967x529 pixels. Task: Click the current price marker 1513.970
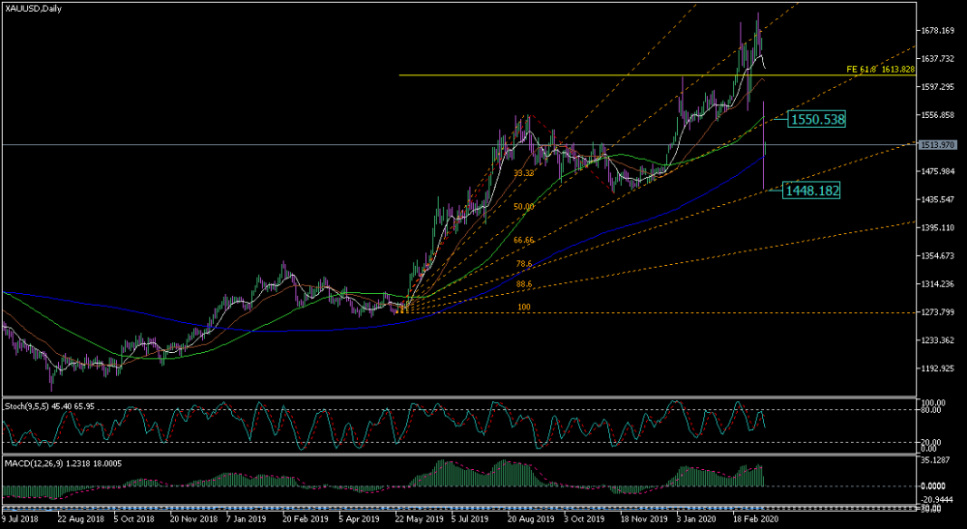[x=937, y=145]
